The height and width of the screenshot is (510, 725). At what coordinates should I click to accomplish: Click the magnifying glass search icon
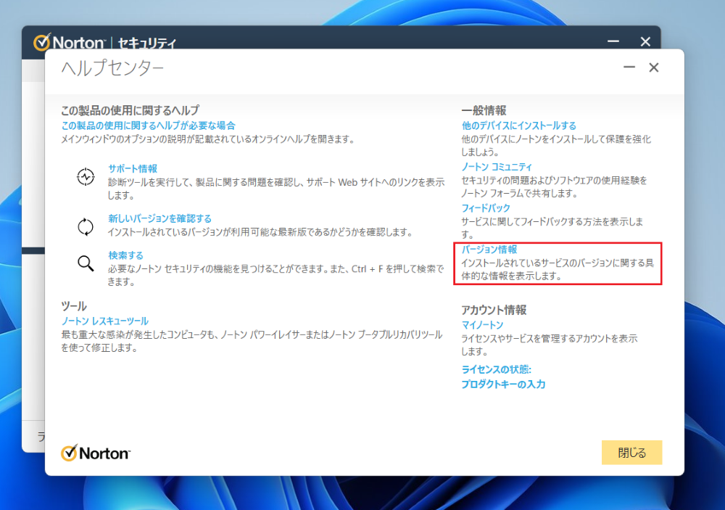point(86,263)
